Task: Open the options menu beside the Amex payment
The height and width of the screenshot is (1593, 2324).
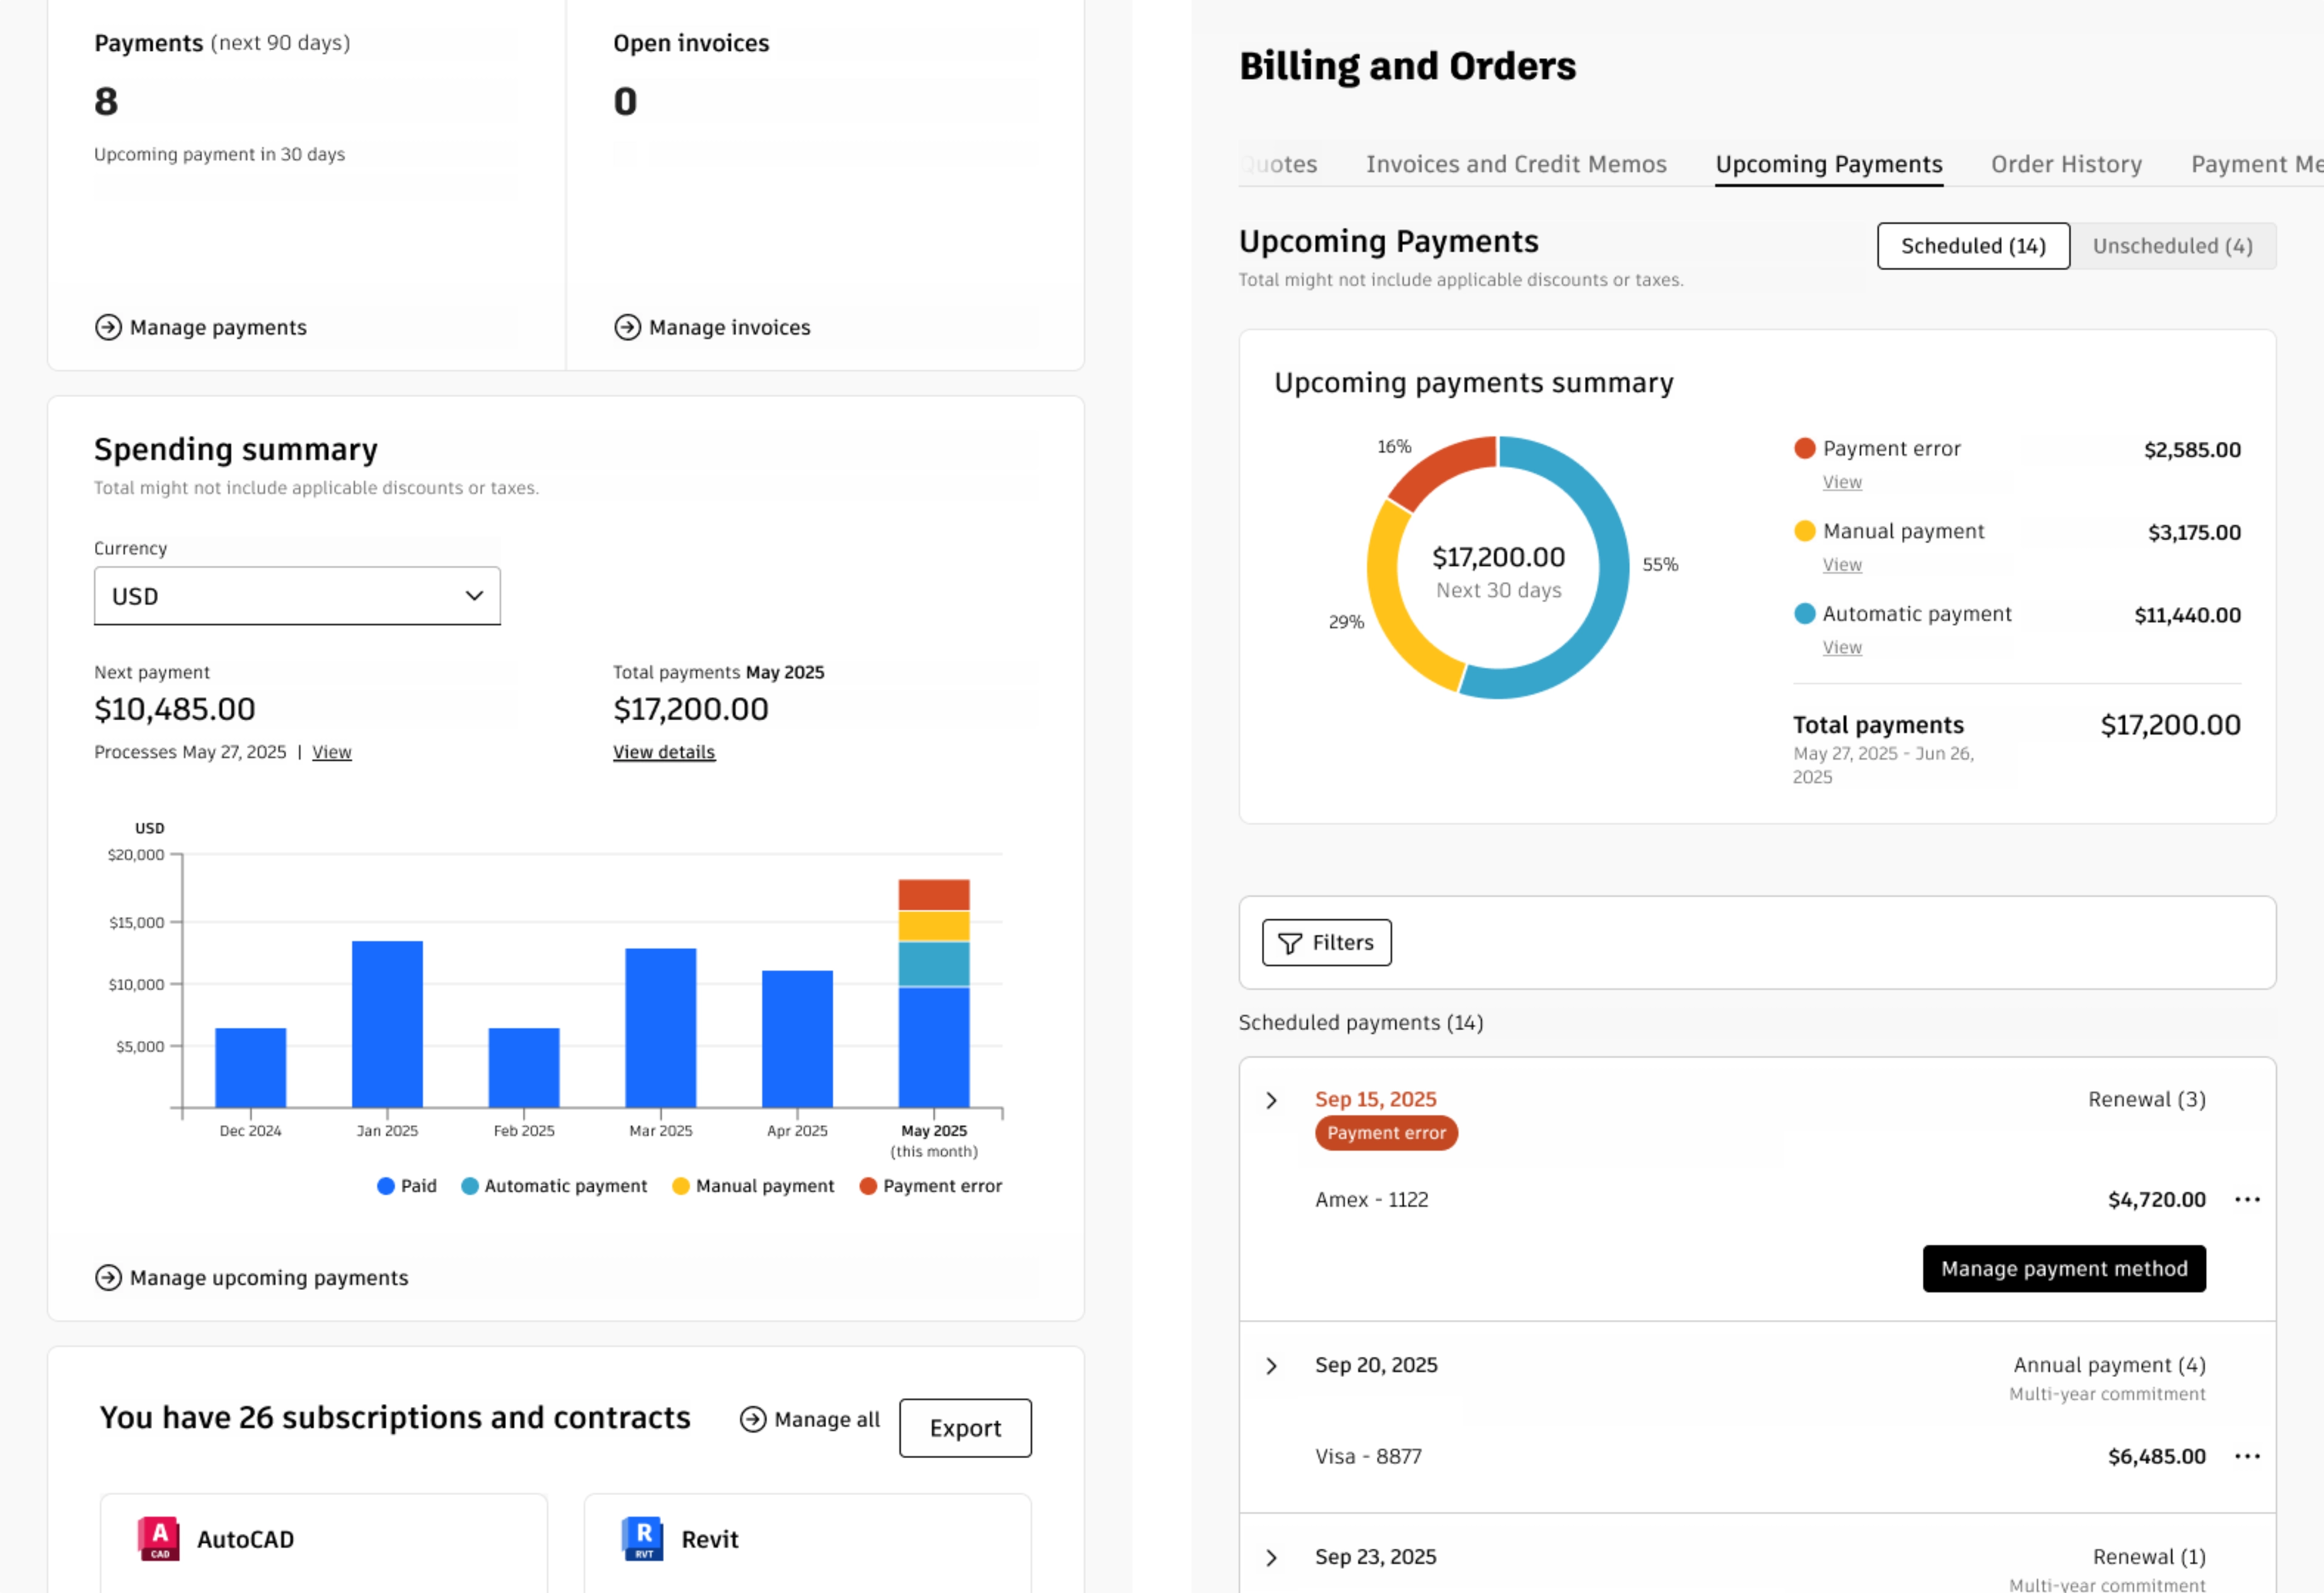Action: click(x=2248, y=1199)
